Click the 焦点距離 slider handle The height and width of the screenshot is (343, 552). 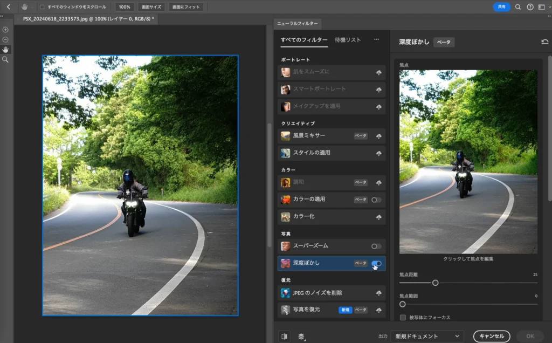tap(436, 282)
